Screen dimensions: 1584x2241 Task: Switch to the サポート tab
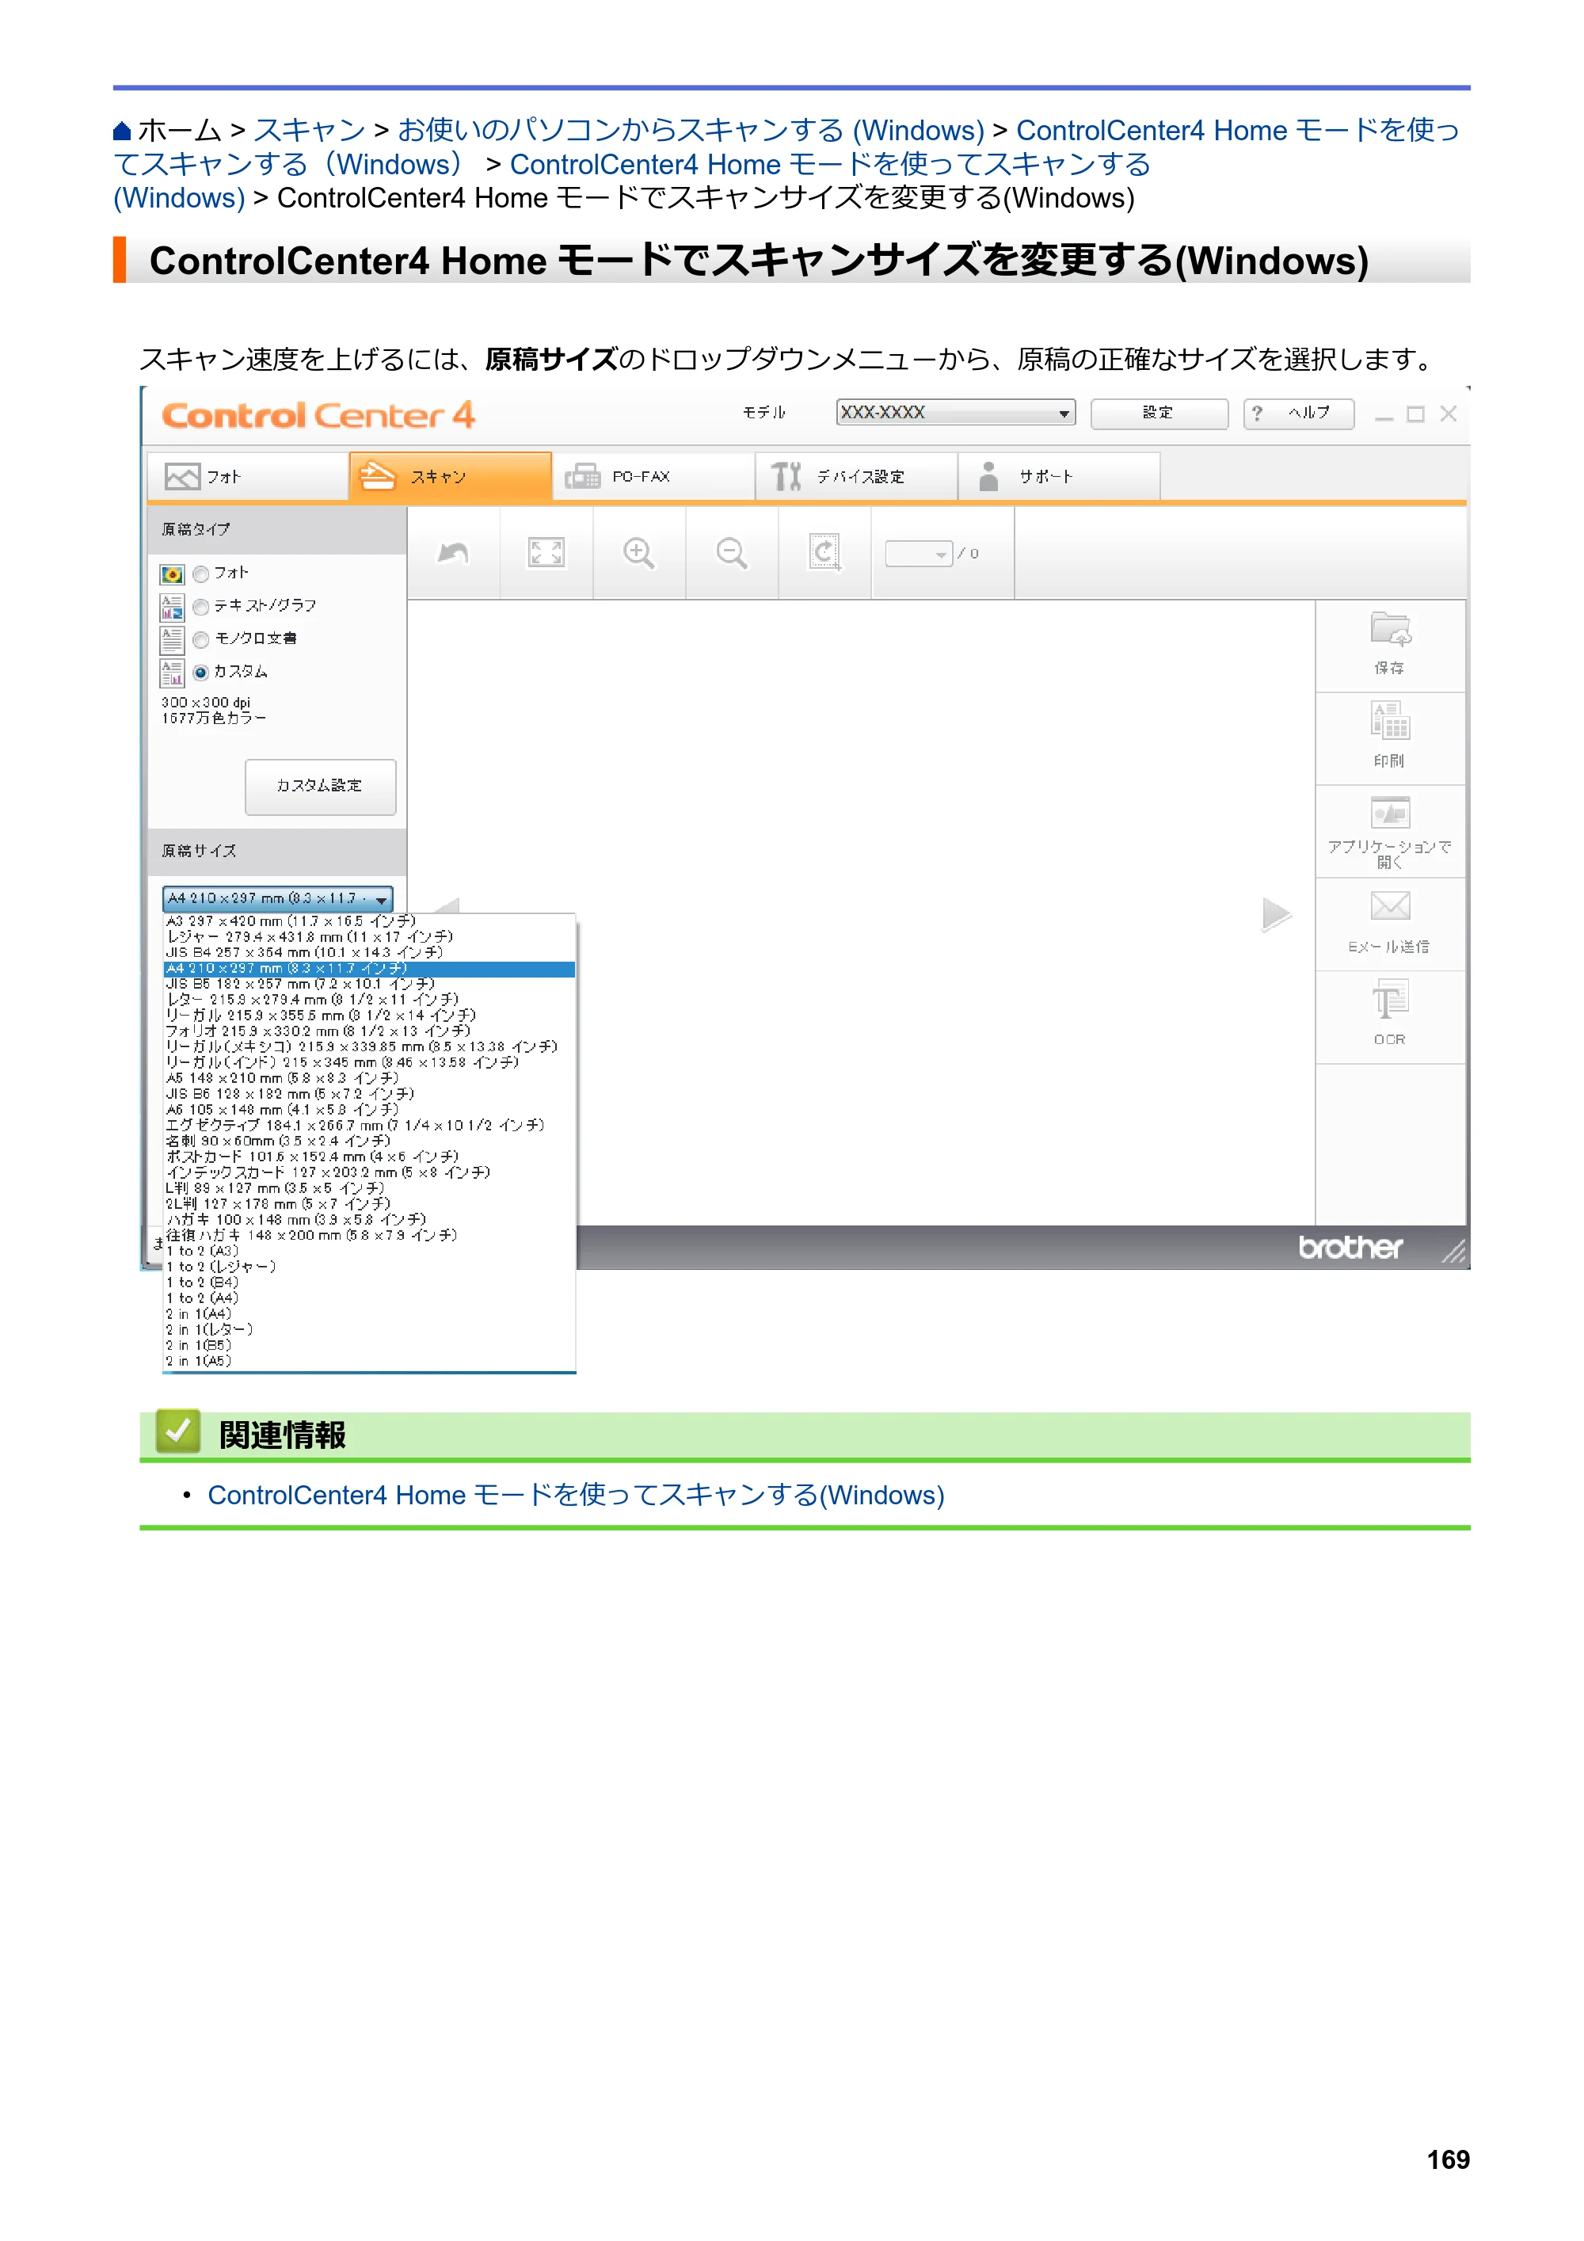[1060, 476]
